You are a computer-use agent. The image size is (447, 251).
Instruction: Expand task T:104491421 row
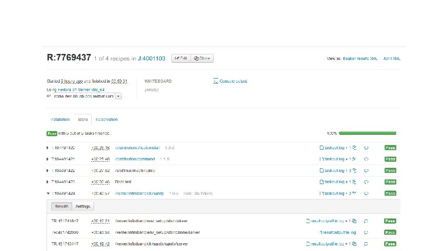(x=47, y=159)
